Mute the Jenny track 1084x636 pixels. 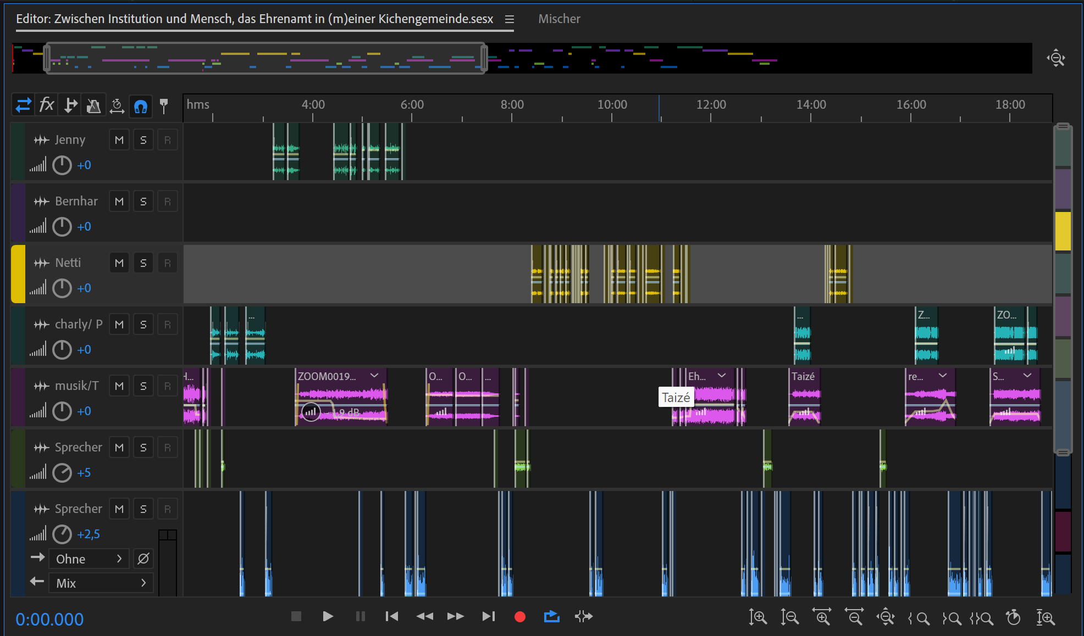[x=119, y=140]
